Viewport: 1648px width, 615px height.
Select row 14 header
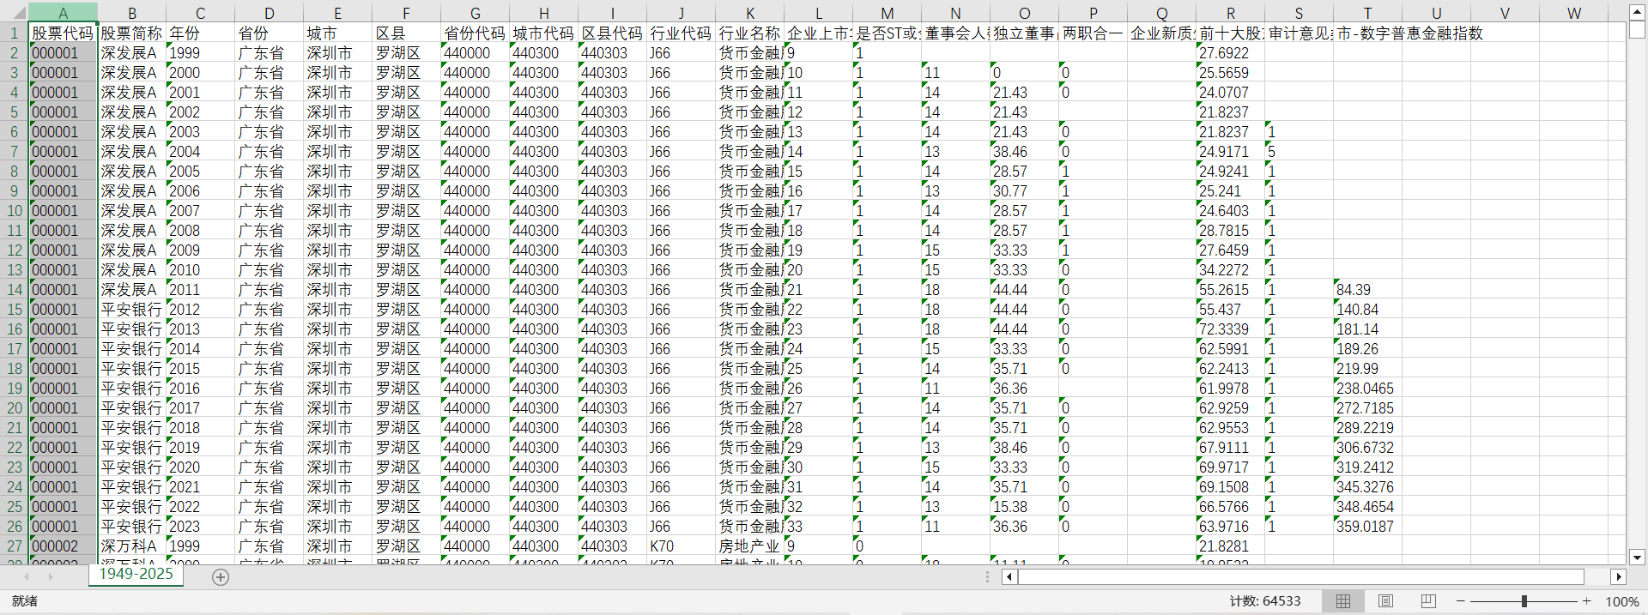pyautogui.click(x=15, y=290)
